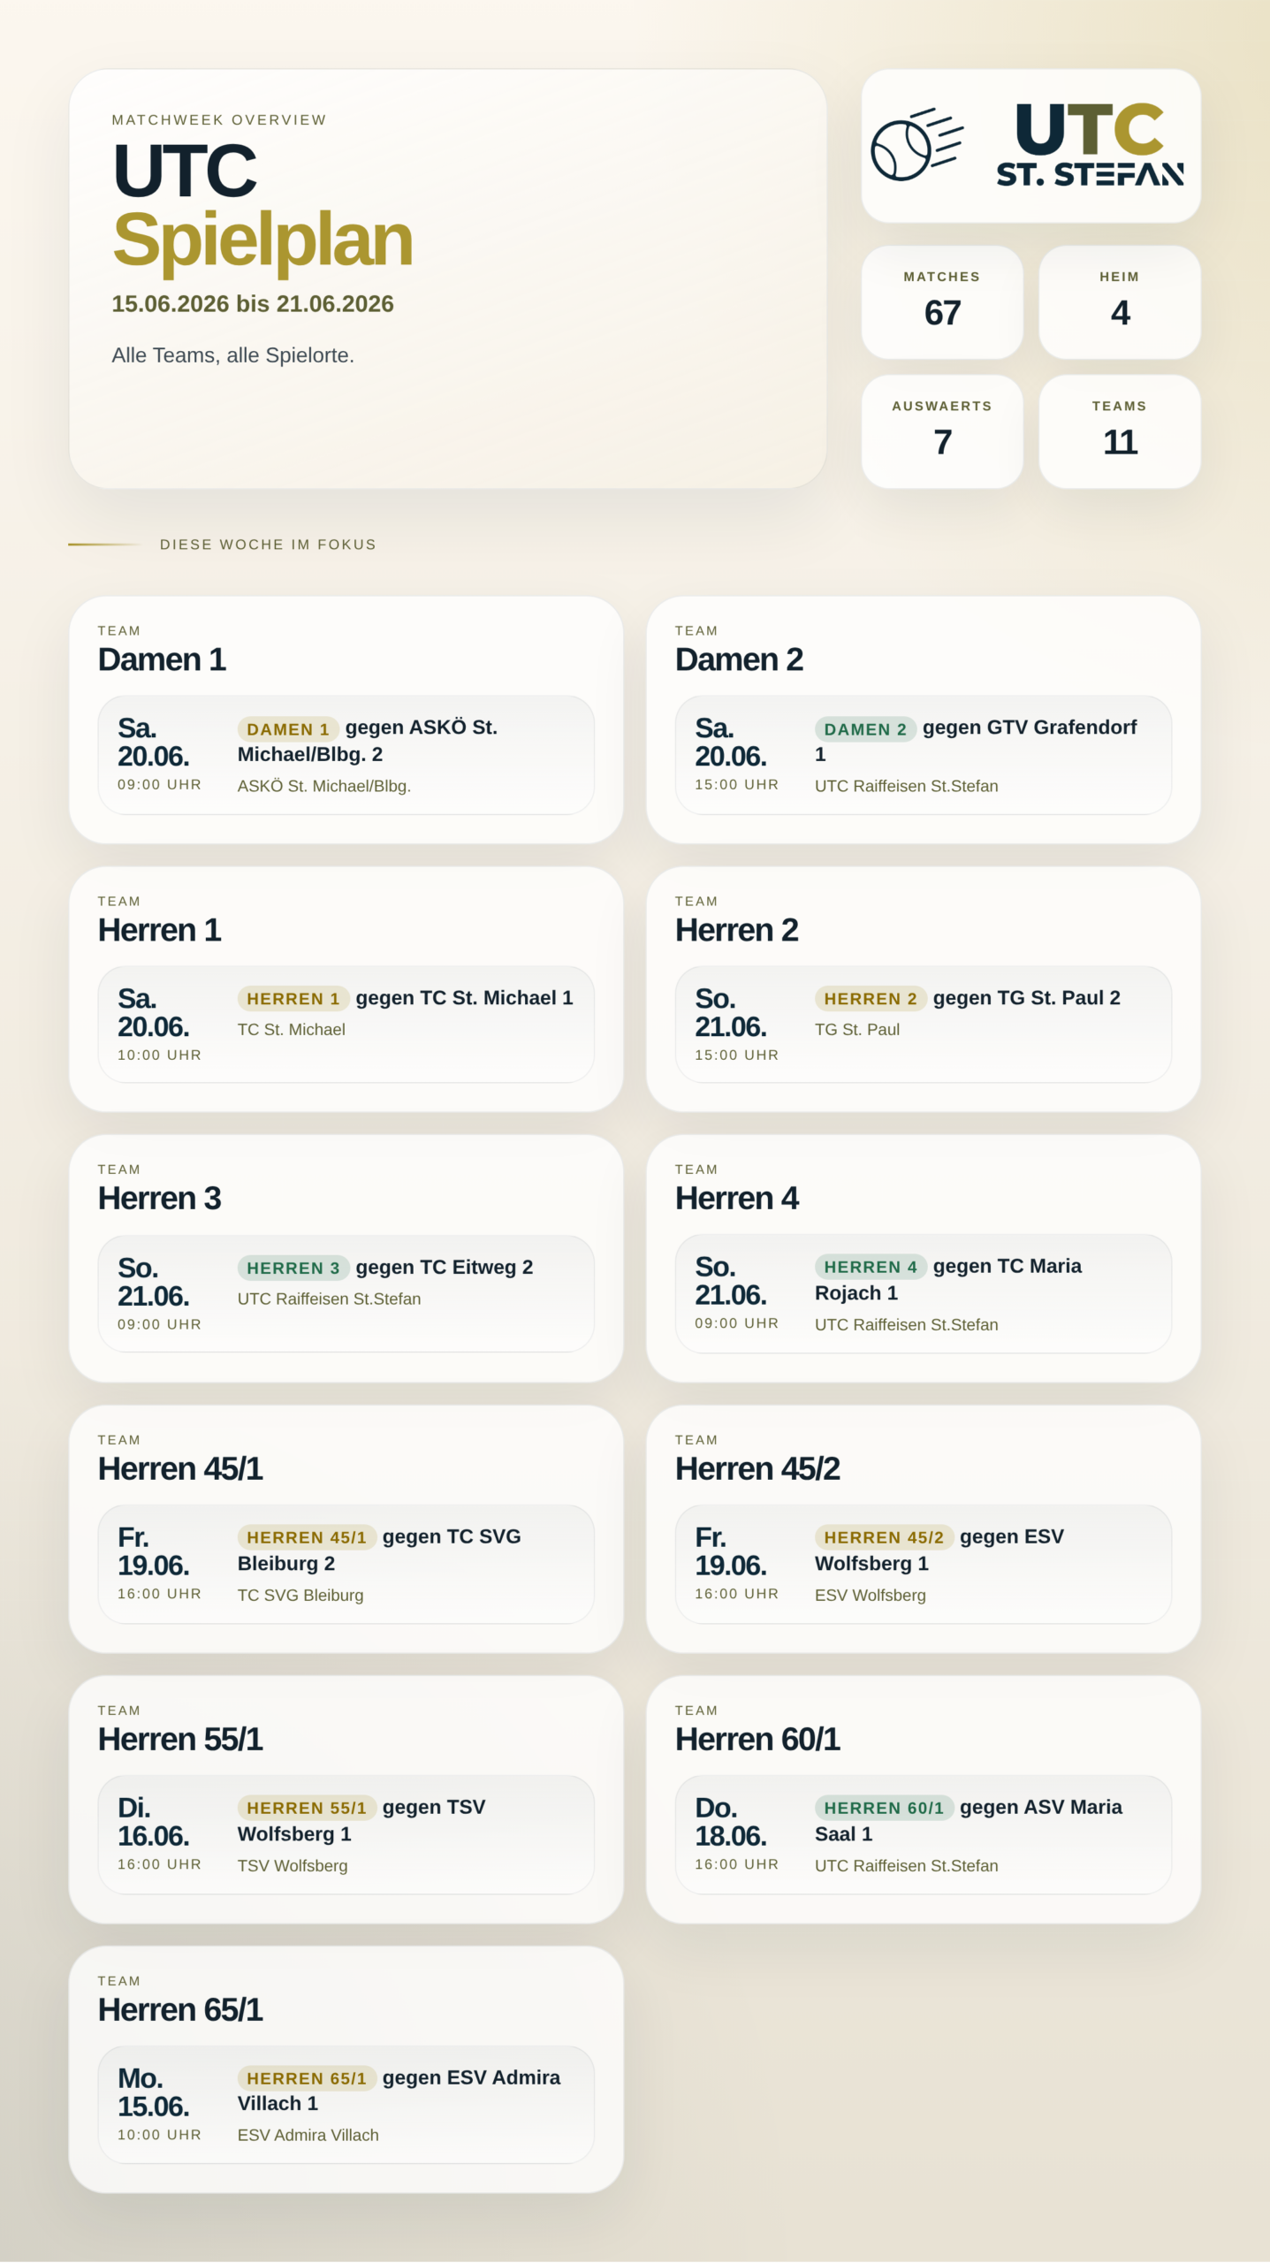Click the Do. 18.06. date
Screen dimensions: 1270x2263
[731, 1822]
